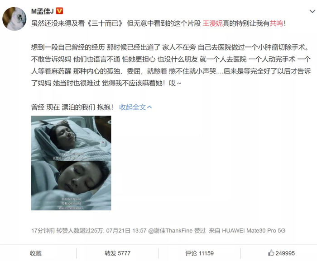This screenshot has width=317, height=261.
Task: Click the 07月21日 13:57 date text
Action: [x=126, y=231]
